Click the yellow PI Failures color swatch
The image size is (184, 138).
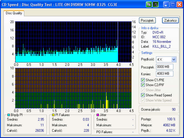tap(53, 115)
